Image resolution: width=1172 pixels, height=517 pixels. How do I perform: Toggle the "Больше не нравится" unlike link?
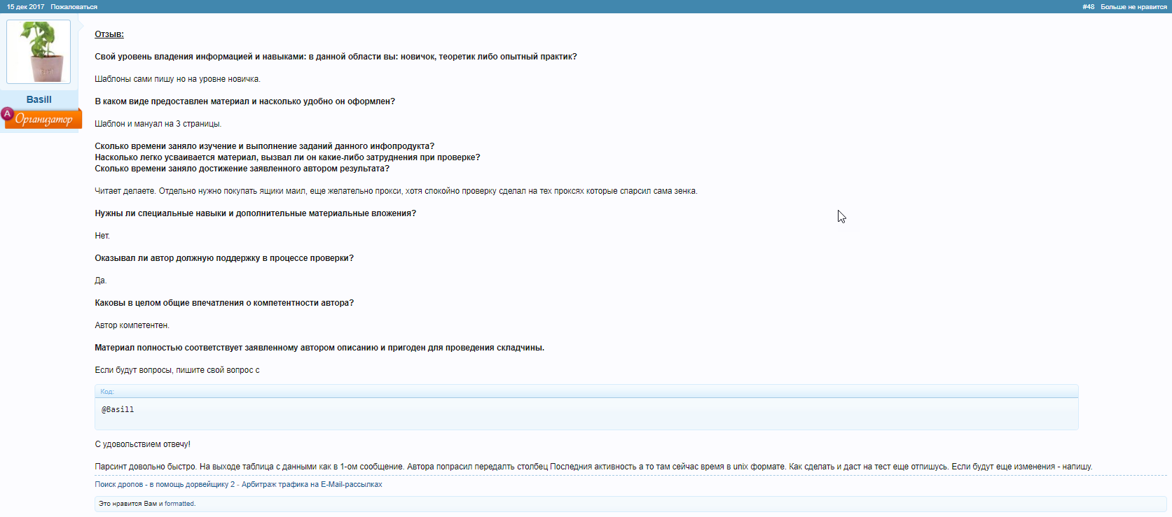[1133, 7]
